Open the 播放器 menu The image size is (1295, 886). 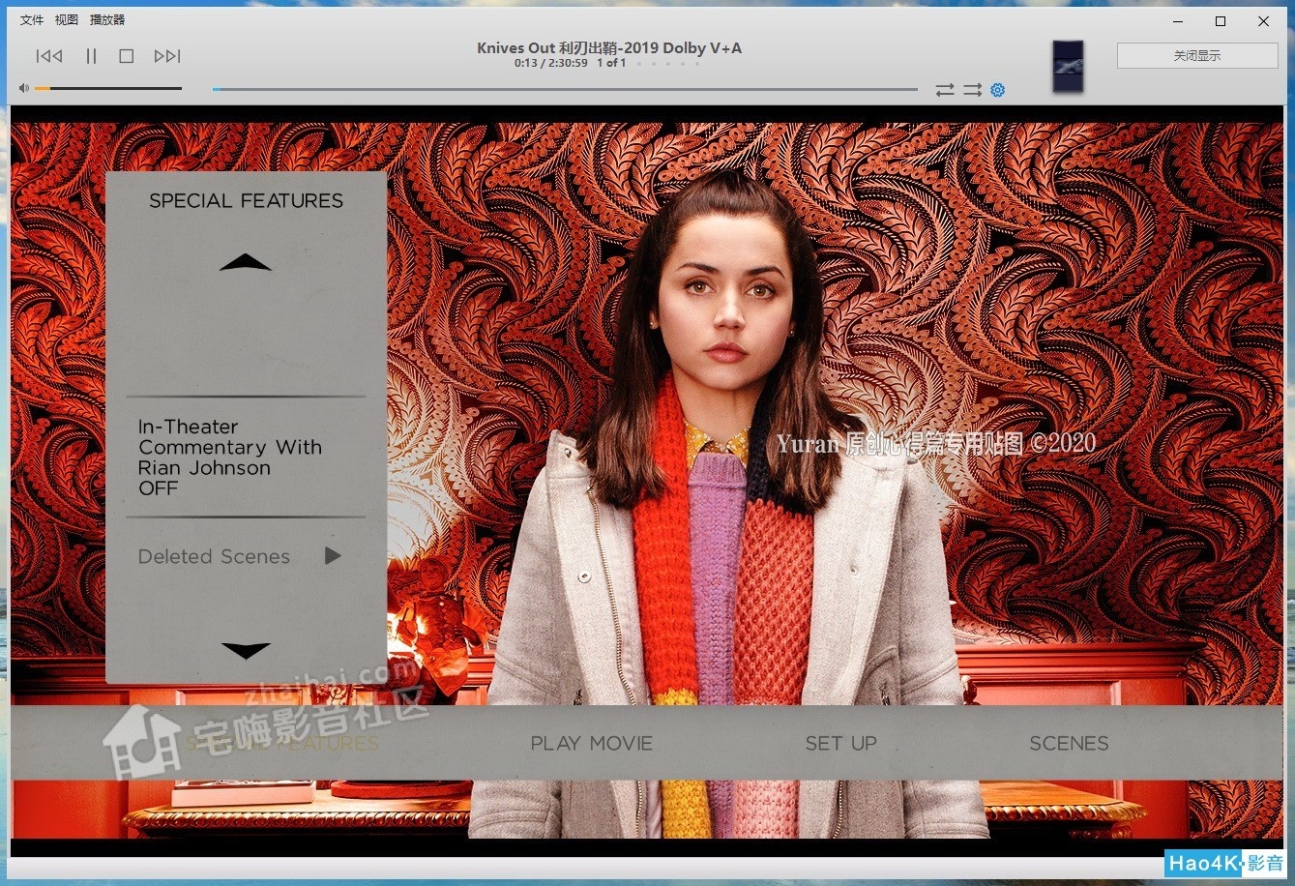107,19
